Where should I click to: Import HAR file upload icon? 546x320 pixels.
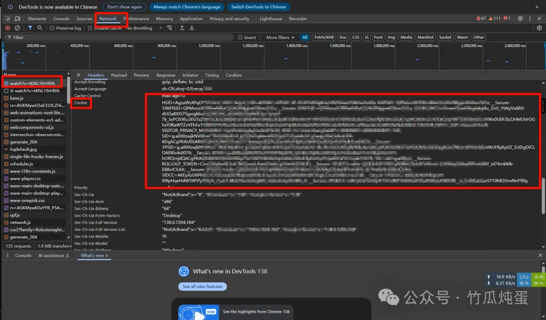(x=182, y=28)
